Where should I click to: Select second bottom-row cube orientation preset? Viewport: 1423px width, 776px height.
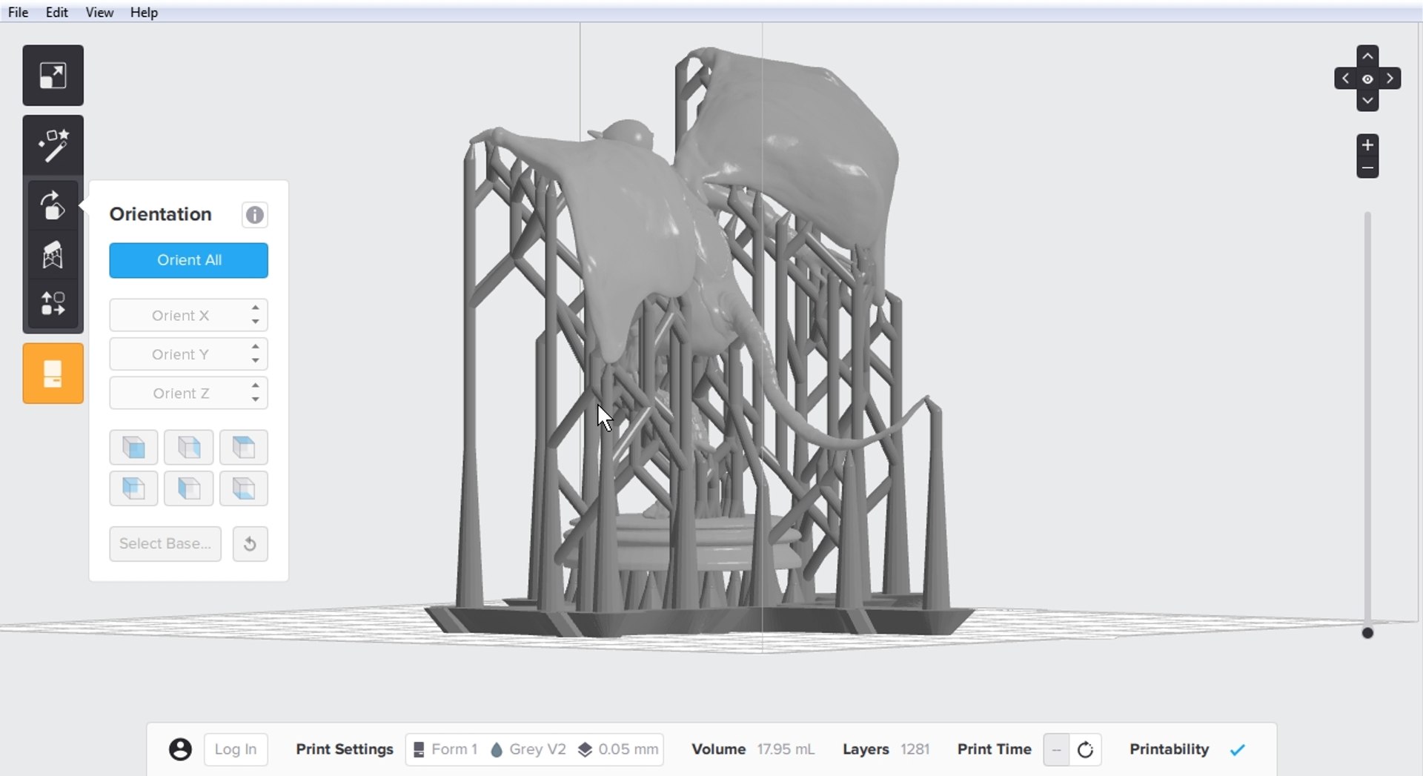click(x=188, y=488)
